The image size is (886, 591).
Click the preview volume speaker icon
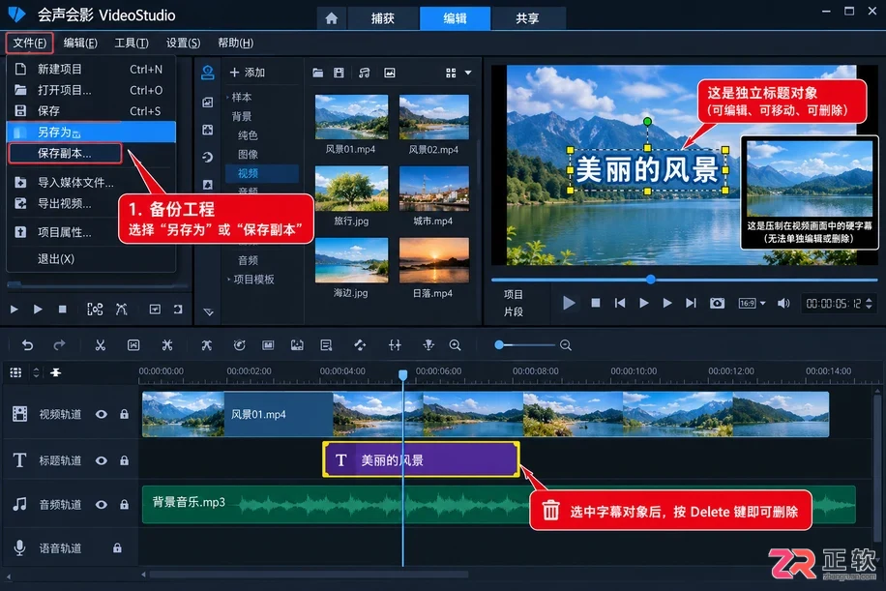(783, 304)
